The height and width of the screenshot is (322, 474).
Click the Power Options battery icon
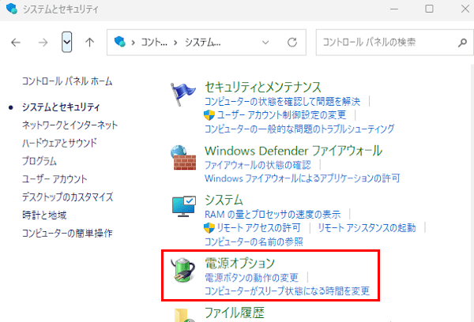(185, 271)
